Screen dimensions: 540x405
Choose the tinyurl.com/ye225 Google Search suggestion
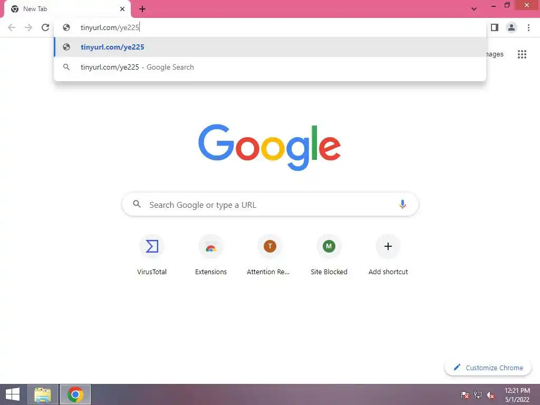point(270,67)
